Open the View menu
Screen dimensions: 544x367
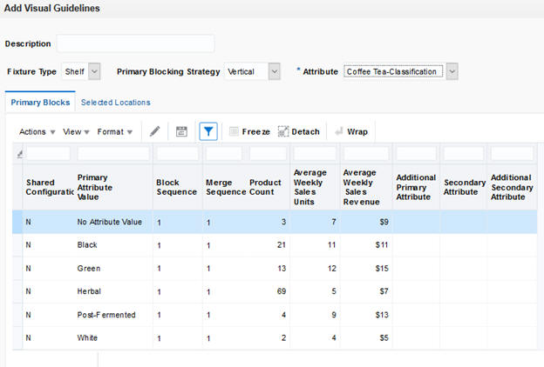pyautogui.click(x=76, y=132)
